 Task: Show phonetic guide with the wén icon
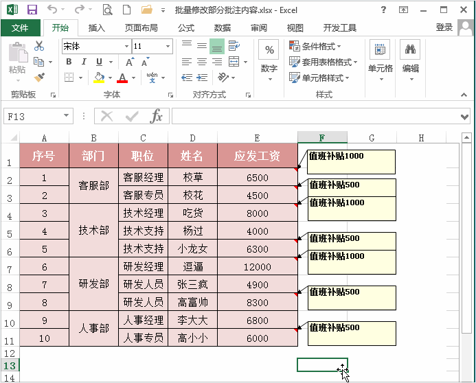click(152, 78)
